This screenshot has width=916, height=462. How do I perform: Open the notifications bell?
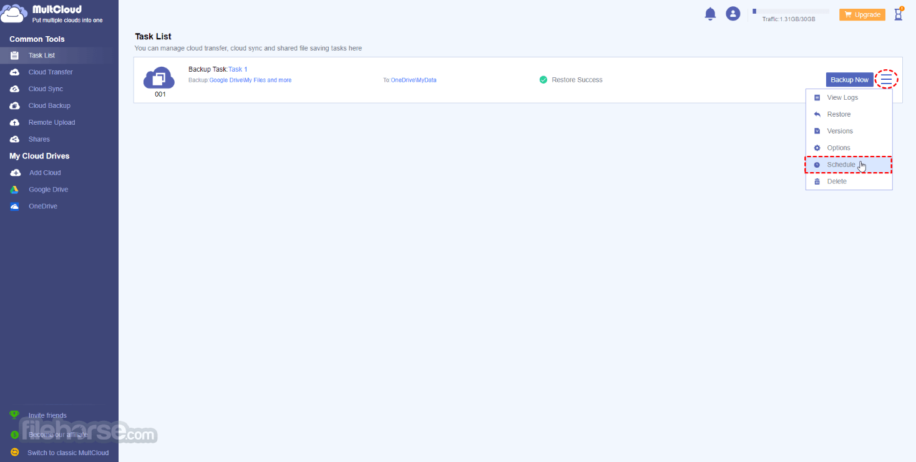point(710,14)
